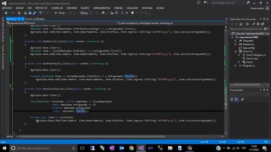271x152 pixels.
Task: Click the Properties panel alphabetical sort icon
Action: pyautogui.click(x=237, y=100)
